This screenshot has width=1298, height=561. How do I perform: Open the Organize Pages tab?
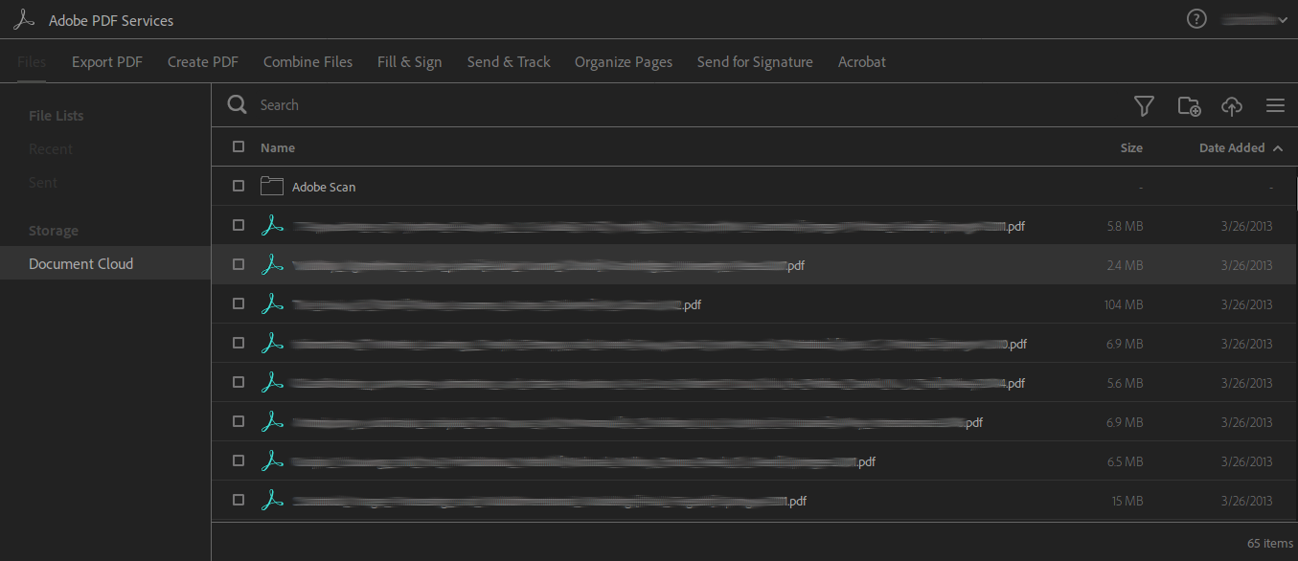coord(624,61)
